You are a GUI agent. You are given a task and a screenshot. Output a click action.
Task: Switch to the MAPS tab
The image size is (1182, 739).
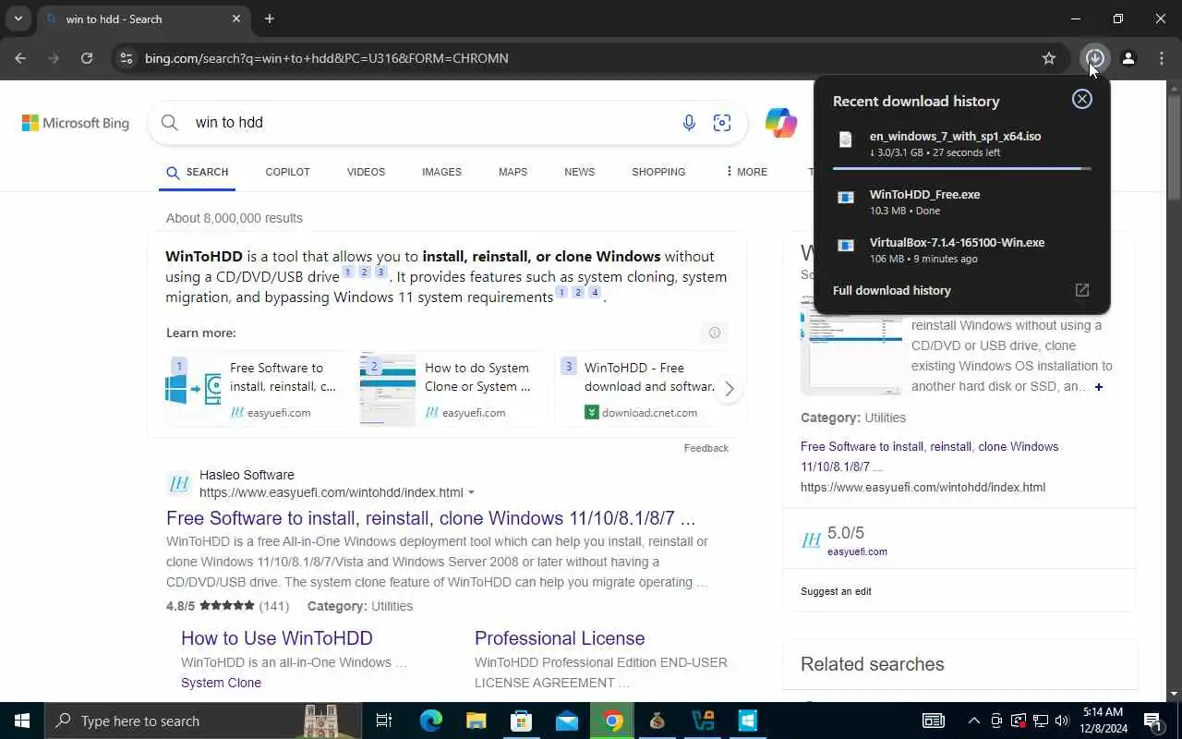click(513, 172)
